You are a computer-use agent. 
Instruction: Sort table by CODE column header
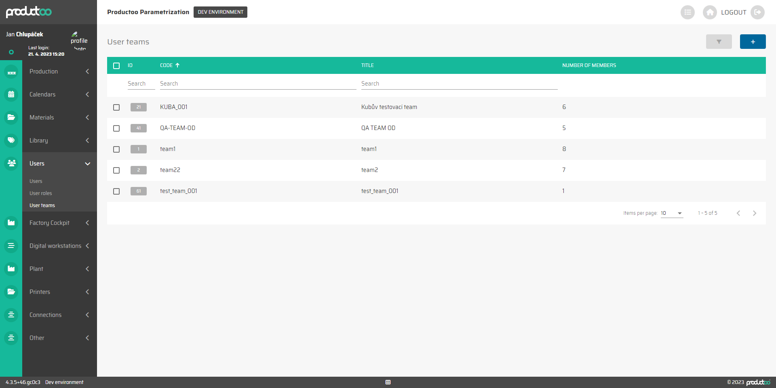click(x=167, y=65)
